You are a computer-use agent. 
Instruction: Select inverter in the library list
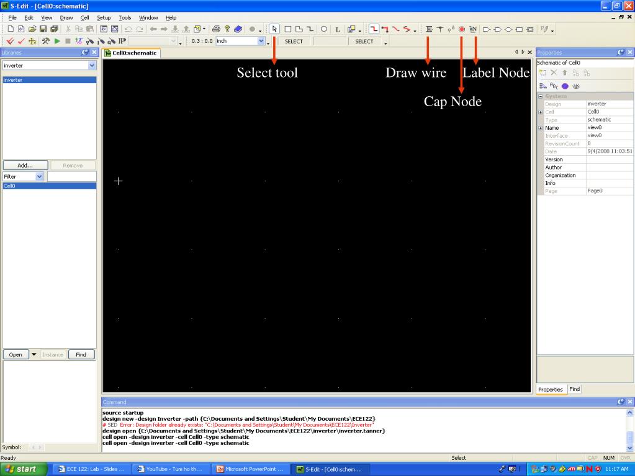50,79
